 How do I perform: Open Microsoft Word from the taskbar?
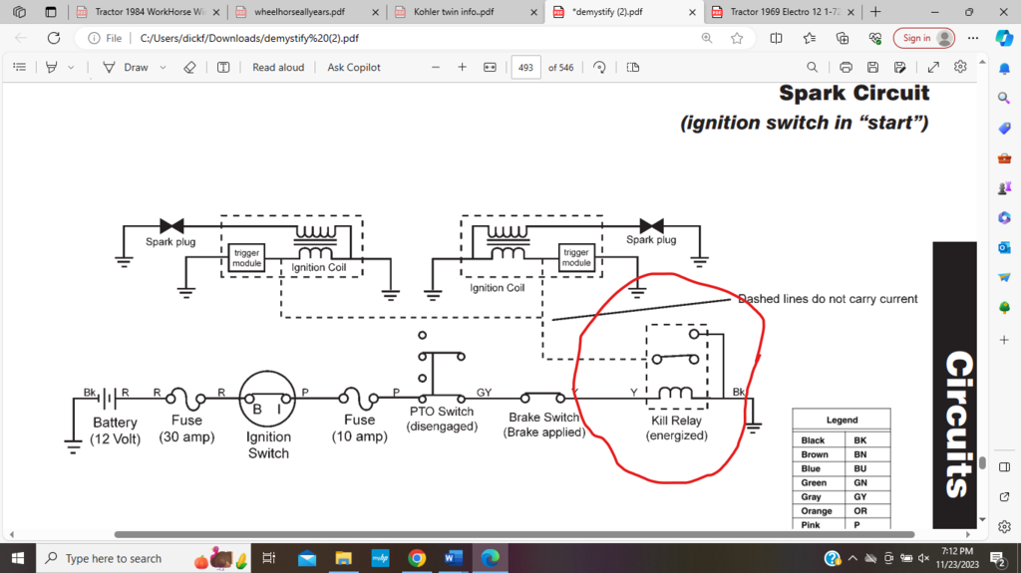pyautogui.click(x=453, y=558)
